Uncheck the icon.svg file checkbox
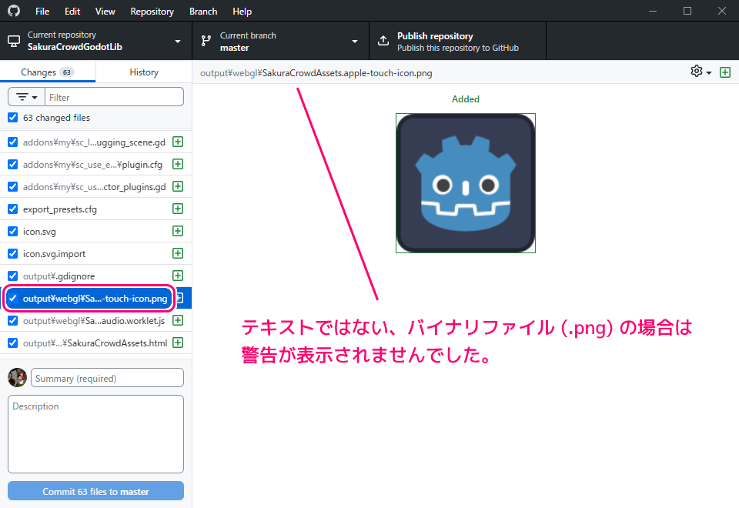This screenshot has width=739, height=508. [x=12, y=231]
